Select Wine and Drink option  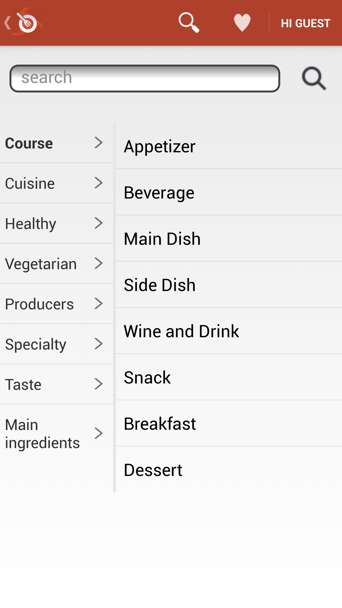[x=181, y=331]
